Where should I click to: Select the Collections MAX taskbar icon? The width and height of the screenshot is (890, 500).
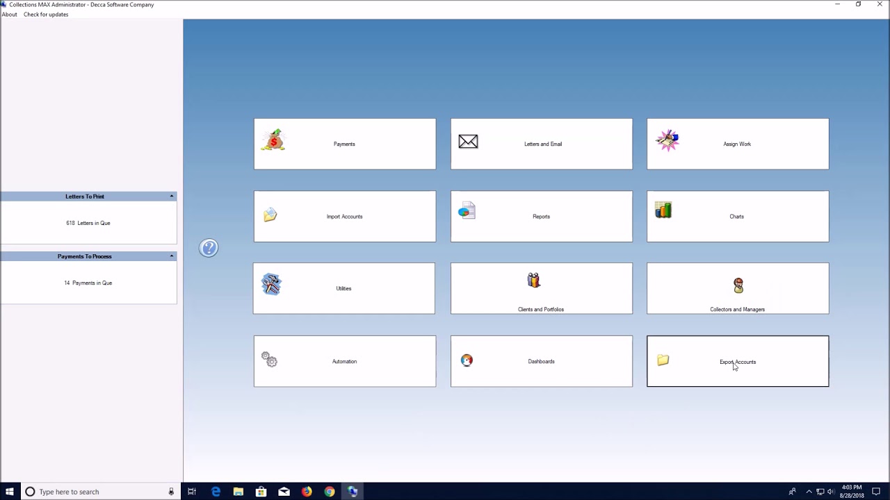[353, 492]
